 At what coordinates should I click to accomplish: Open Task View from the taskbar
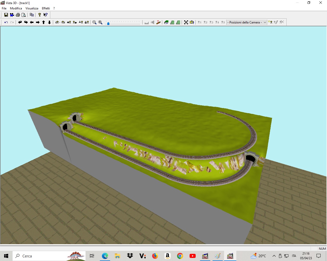(92, 256)
